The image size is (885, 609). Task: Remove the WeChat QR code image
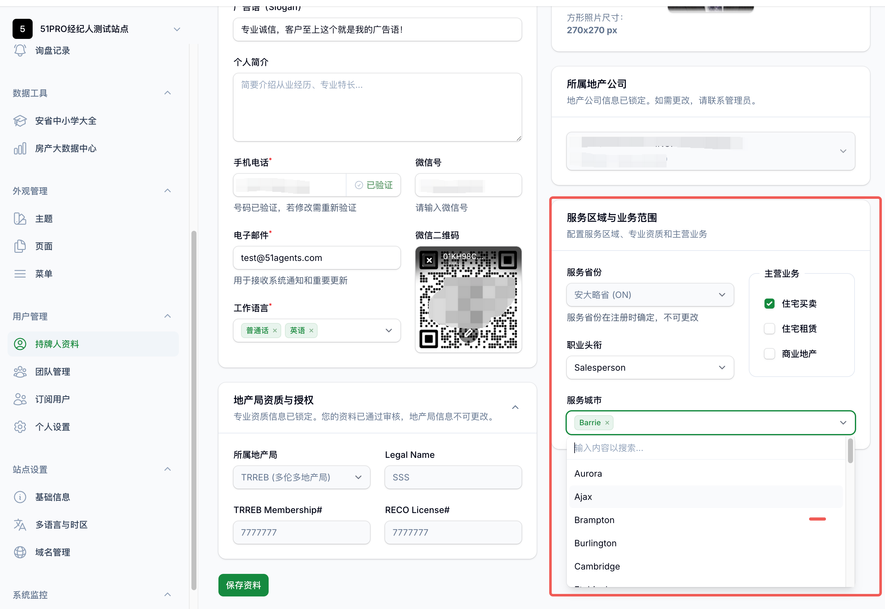pyautogui.click(x=429, y=260)
